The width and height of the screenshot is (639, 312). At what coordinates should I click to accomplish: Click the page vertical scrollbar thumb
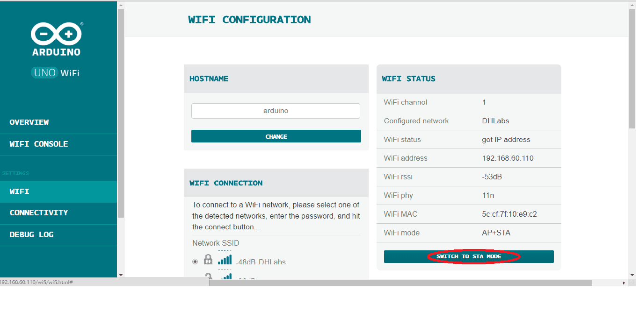point(633,70)
